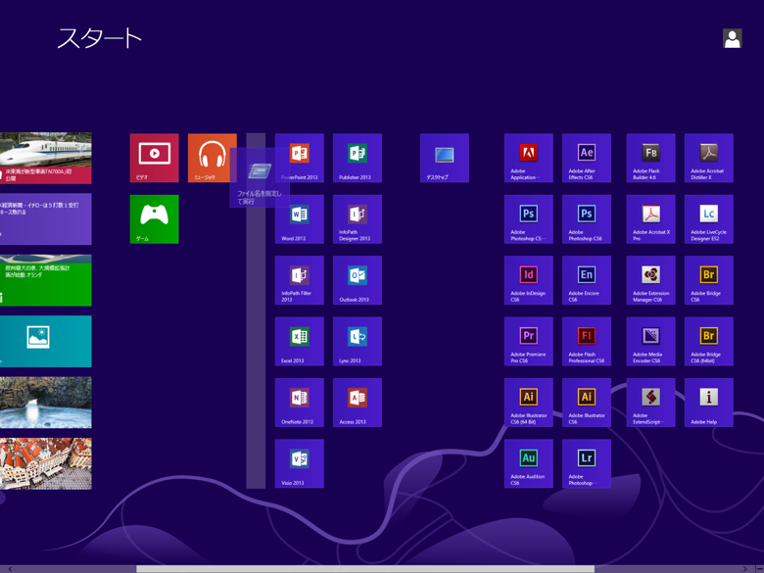Open the PowerPoint 2013 tile

click(299, 158)
